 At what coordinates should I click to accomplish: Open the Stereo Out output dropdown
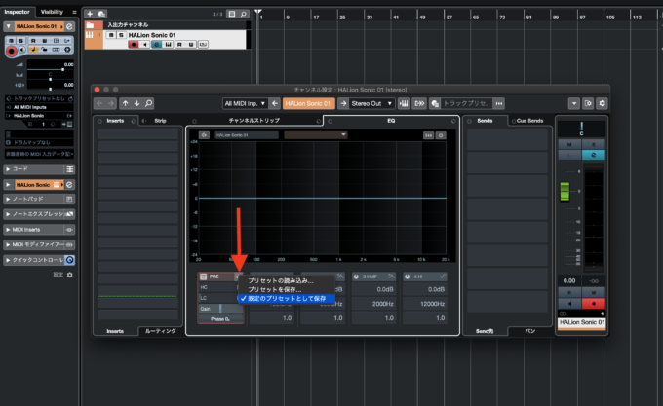click(x=371, y=103)
